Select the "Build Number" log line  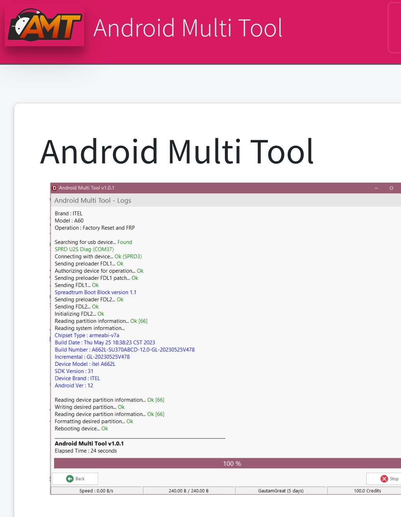[x=125, y=350]
